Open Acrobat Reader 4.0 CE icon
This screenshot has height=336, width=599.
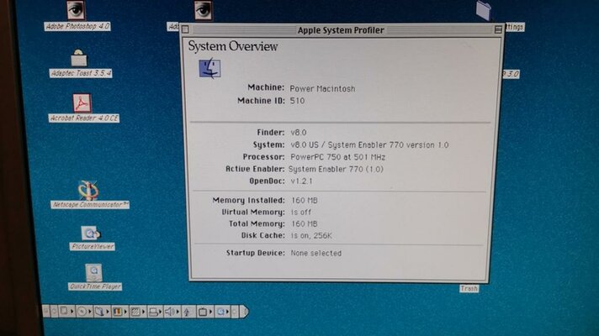(82, 103)
